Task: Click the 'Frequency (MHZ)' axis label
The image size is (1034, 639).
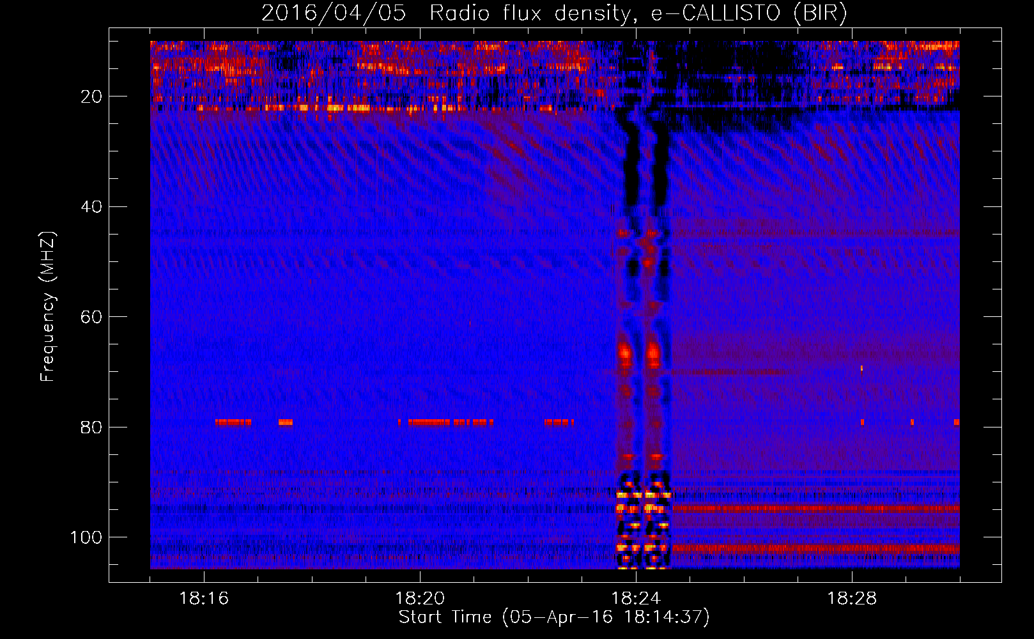Action: [48, 306]
